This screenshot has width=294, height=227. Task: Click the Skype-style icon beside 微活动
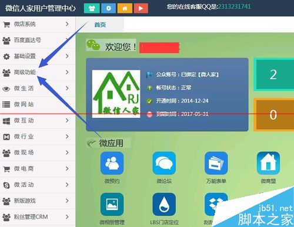tap(6, 185)
